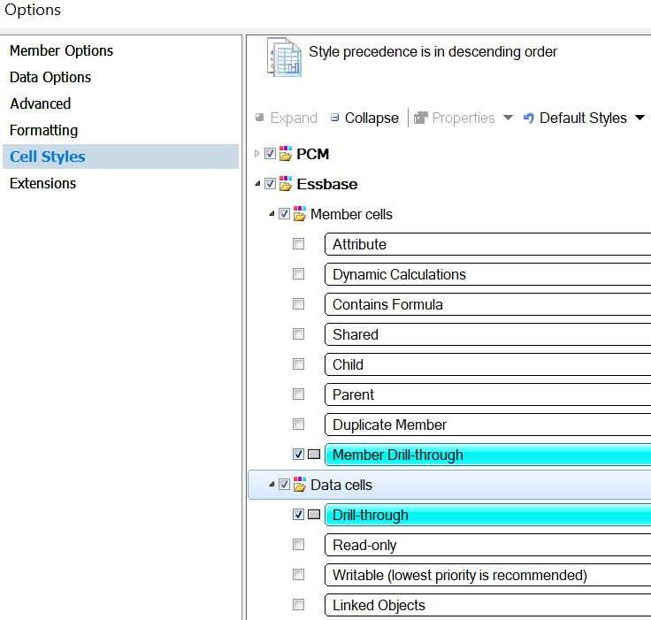Click the Collapse toolbar icon

(x=334, y=118)
